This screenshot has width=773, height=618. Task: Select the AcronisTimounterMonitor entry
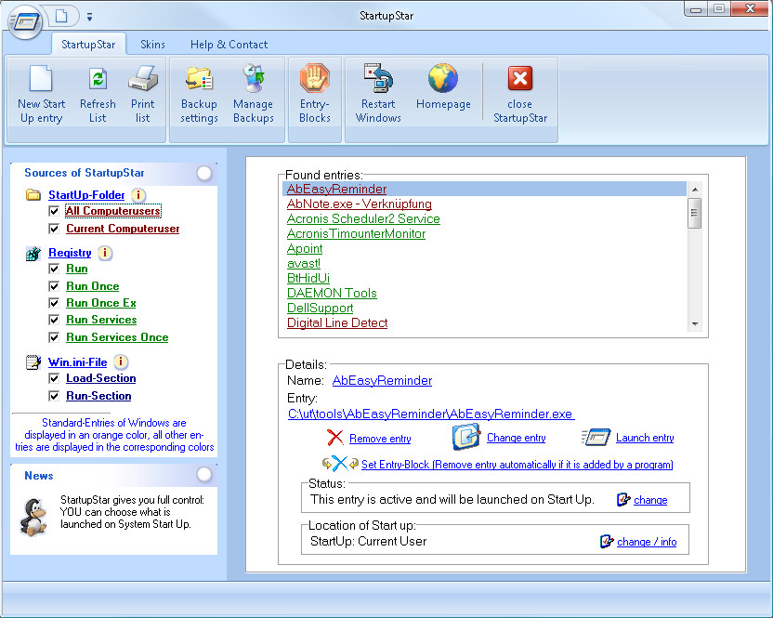(356, 233)
